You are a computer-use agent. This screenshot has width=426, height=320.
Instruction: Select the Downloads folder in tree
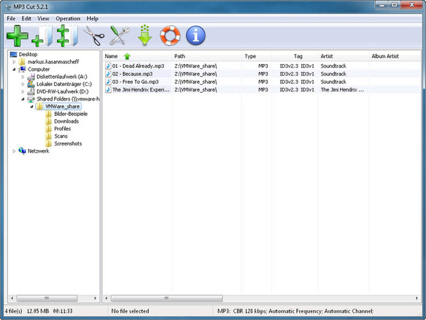(67, 121)
